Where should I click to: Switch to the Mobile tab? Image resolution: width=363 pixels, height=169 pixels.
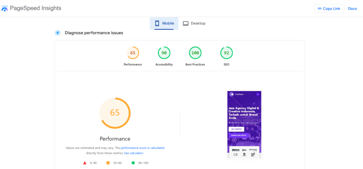(164, 23)
